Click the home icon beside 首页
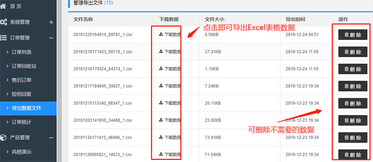This screenshot has height=162, width=373. pyautogui.click(x=3, y=6)
